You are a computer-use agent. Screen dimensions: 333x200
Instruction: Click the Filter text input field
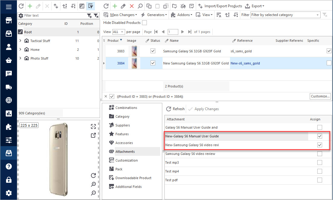point(55,15)
